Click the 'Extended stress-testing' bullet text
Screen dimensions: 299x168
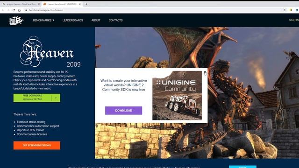point(31,122)
